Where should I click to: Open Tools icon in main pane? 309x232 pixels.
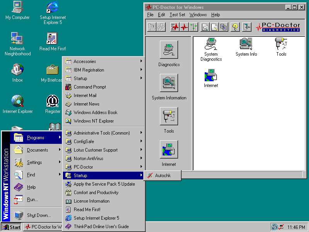click(x=281, y=47)
